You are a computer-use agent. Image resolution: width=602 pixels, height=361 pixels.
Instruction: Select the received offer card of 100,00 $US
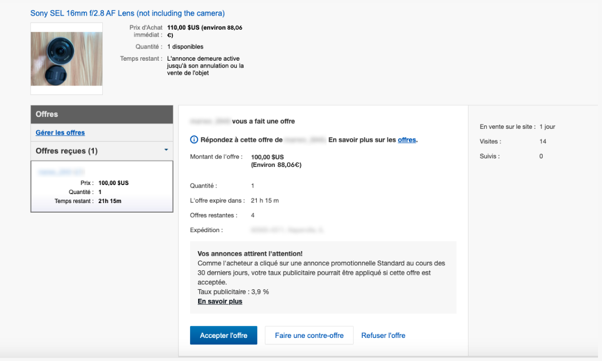point(102,187)
